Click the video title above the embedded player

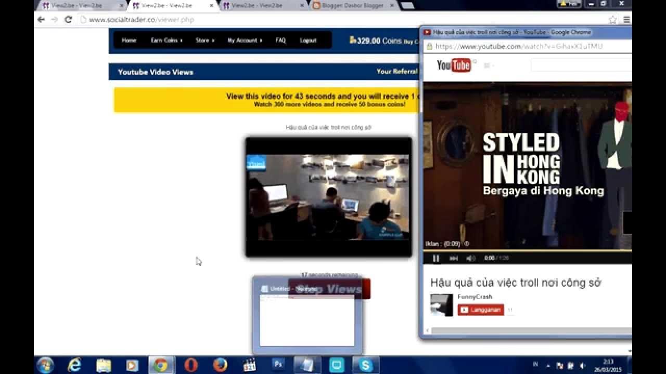328,127
